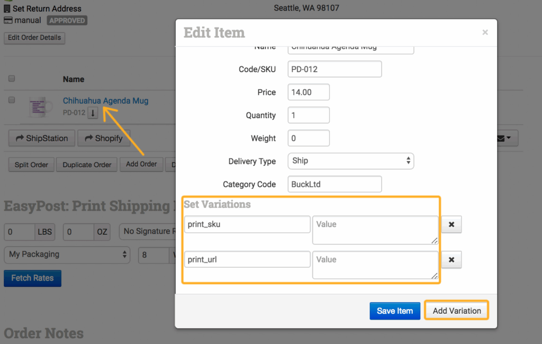Expand the My Packaging dropdown
Image resolution: width=542 pixels, height=344 pixels.
tap(67, 254)
